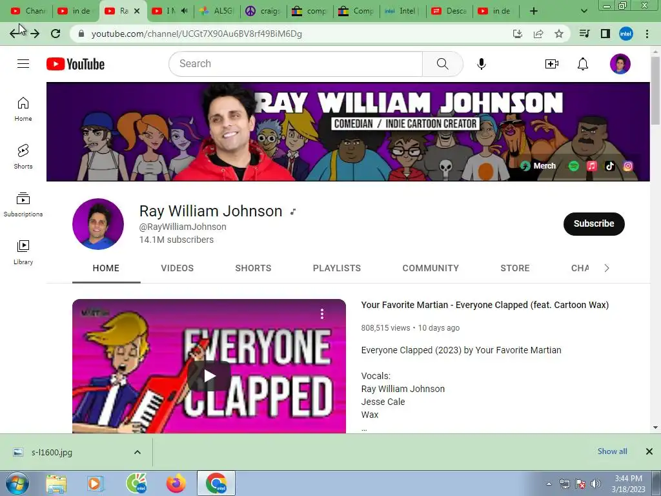The width and height of the screenshot is (661, 496).
Task: Open Shorts in the sidebar
Action: pos(23,156)
